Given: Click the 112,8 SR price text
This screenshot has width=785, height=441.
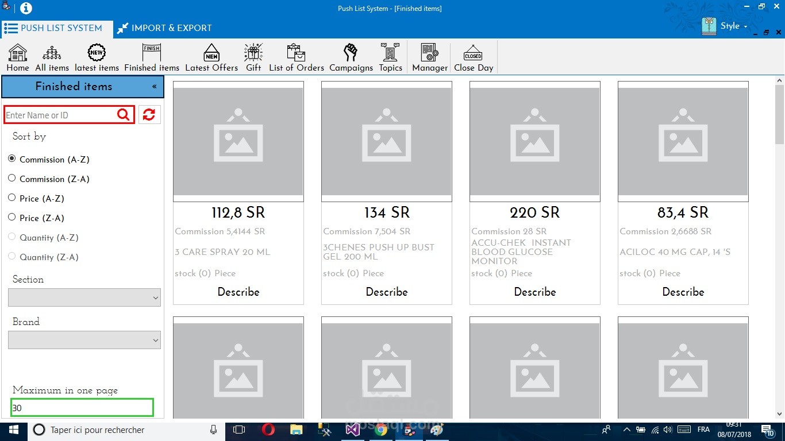Looking at the screenshot, I should (x=238, y=213).
